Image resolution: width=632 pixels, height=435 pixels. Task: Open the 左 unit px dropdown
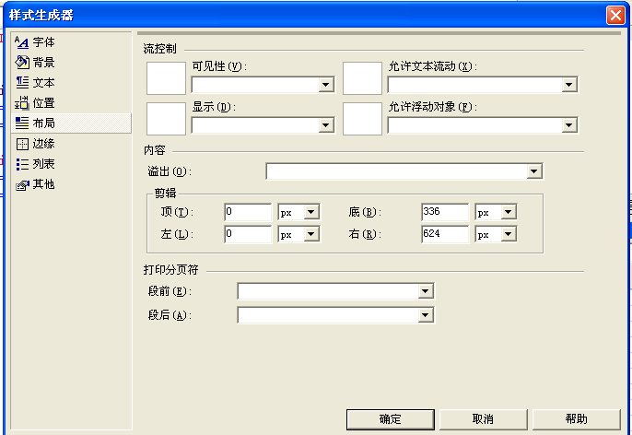pos(311,234)
